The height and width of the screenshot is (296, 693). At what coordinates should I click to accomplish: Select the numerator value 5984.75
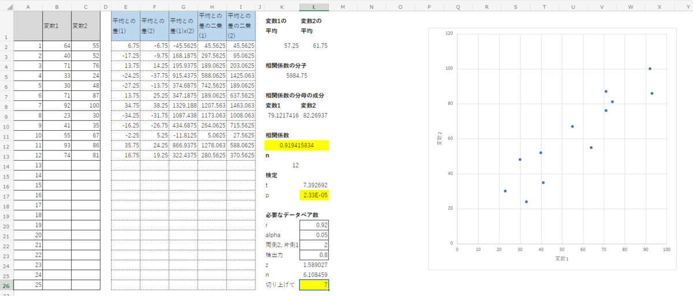(x=296, y=75)
